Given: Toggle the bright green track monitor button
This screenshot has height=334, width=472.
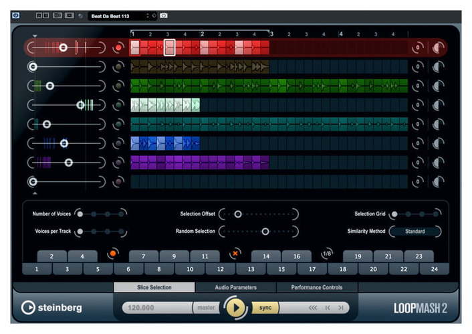Looking at the screenshot, I should (x=118, y=86).
